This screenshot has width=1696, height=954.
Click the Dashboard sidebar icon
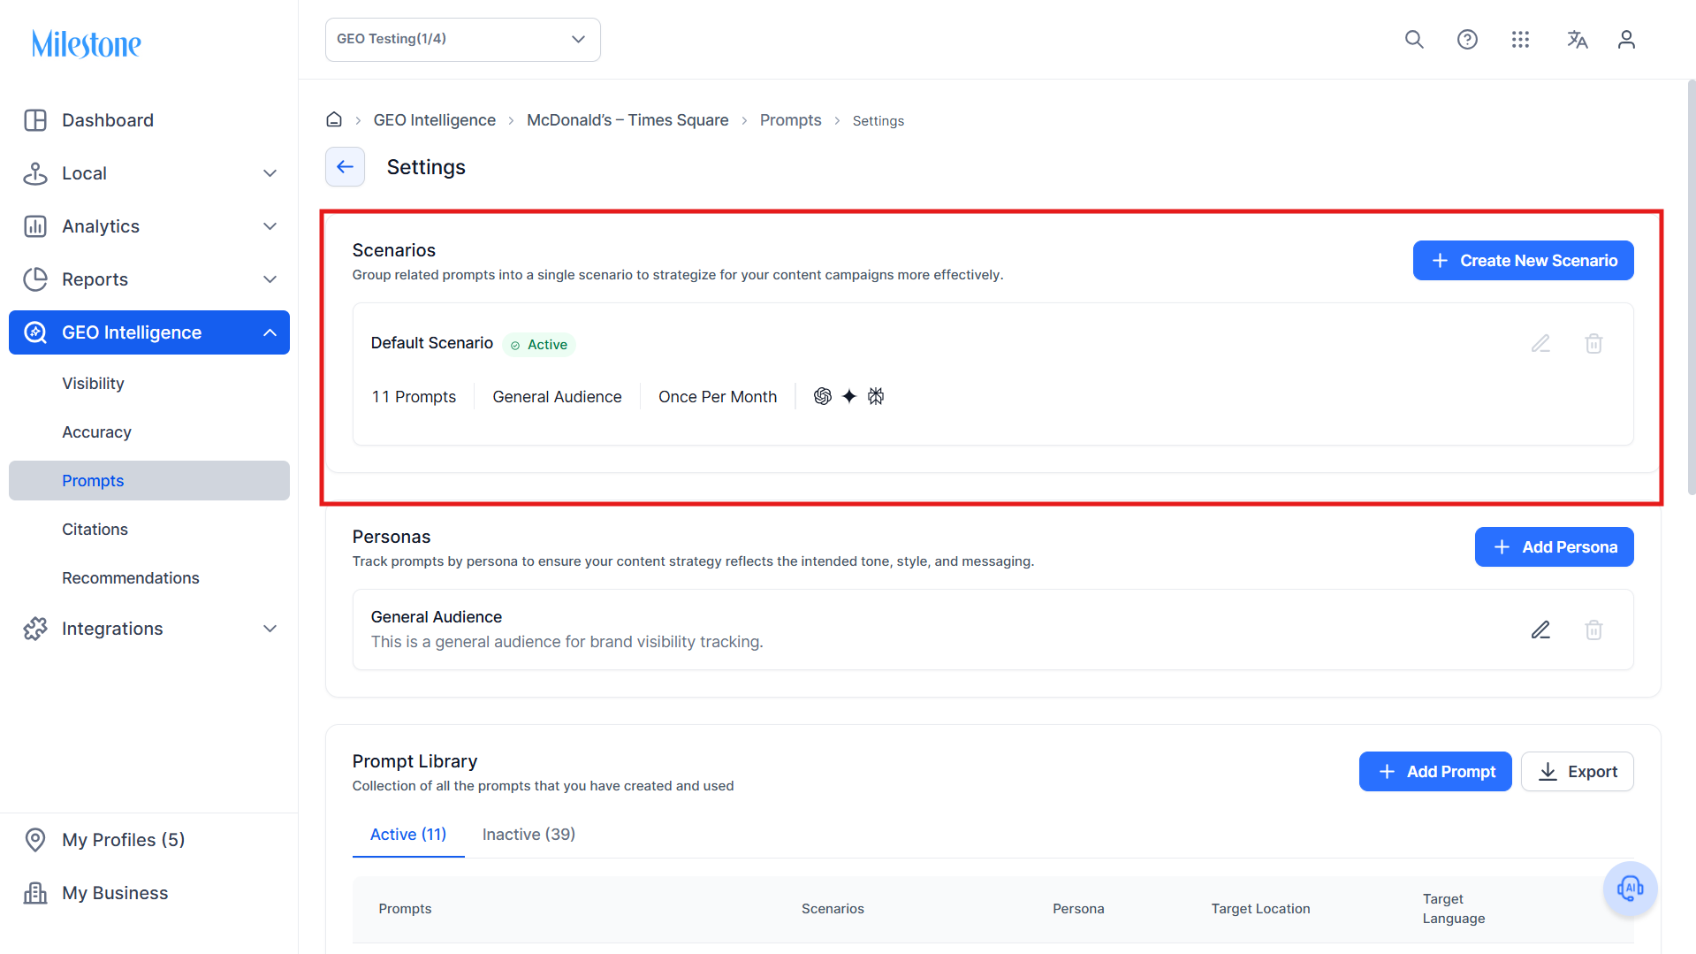(35, 120)
